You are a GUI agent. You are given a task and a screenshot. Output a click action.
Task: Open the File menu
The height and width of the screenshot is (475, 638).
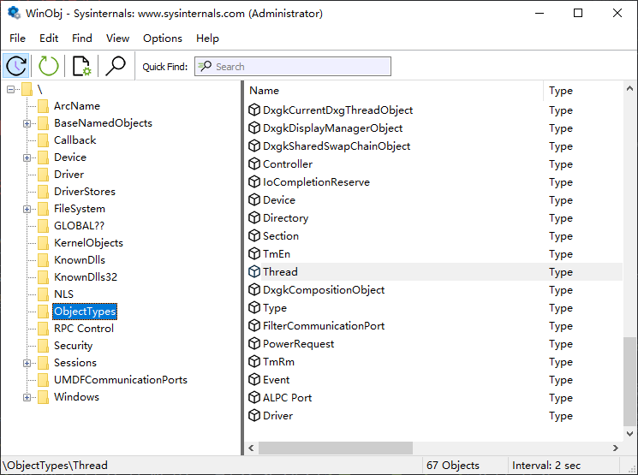[x=17, y=39]
